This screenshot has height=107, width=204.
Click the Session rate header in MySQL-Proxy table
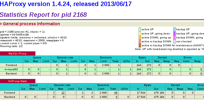pos(65,58)
